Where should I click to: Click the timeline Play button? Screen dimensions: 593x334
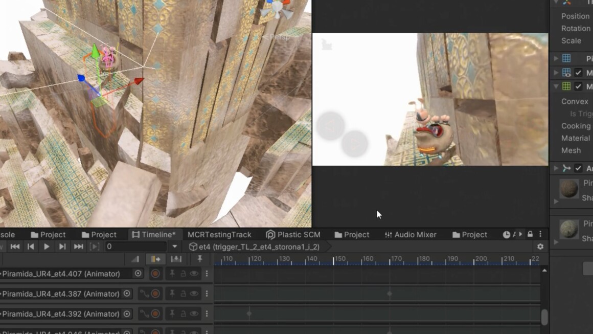[47, 247]
